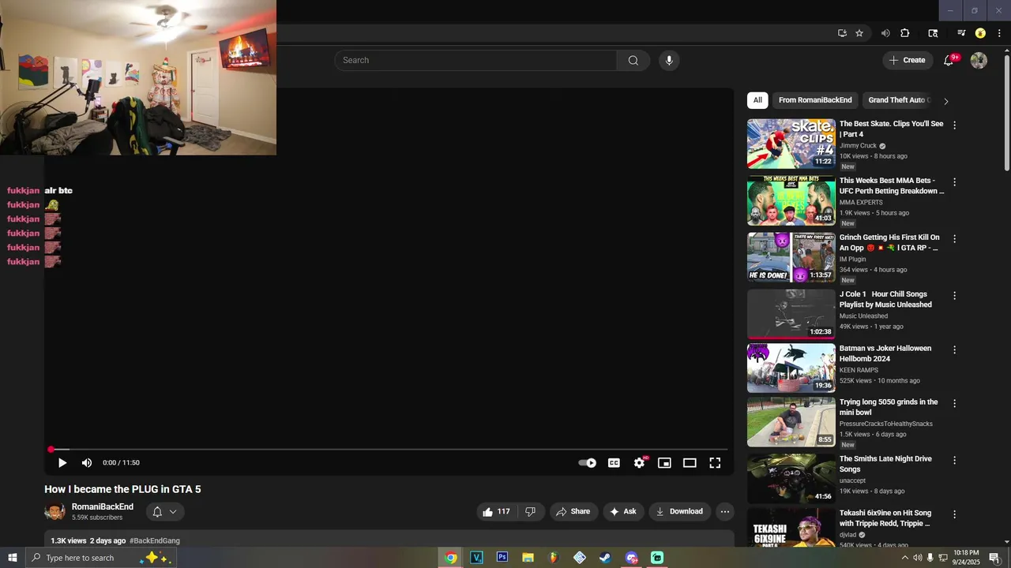1011x568 pixels.
Task: Toggle theater mode view
Action: [690, 463]
